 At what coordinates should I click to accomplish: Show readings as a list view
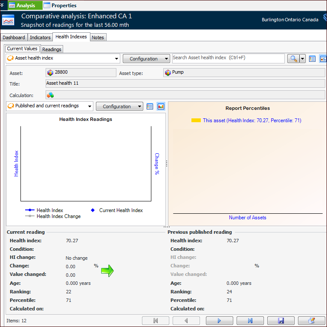[x=150, y=106]
